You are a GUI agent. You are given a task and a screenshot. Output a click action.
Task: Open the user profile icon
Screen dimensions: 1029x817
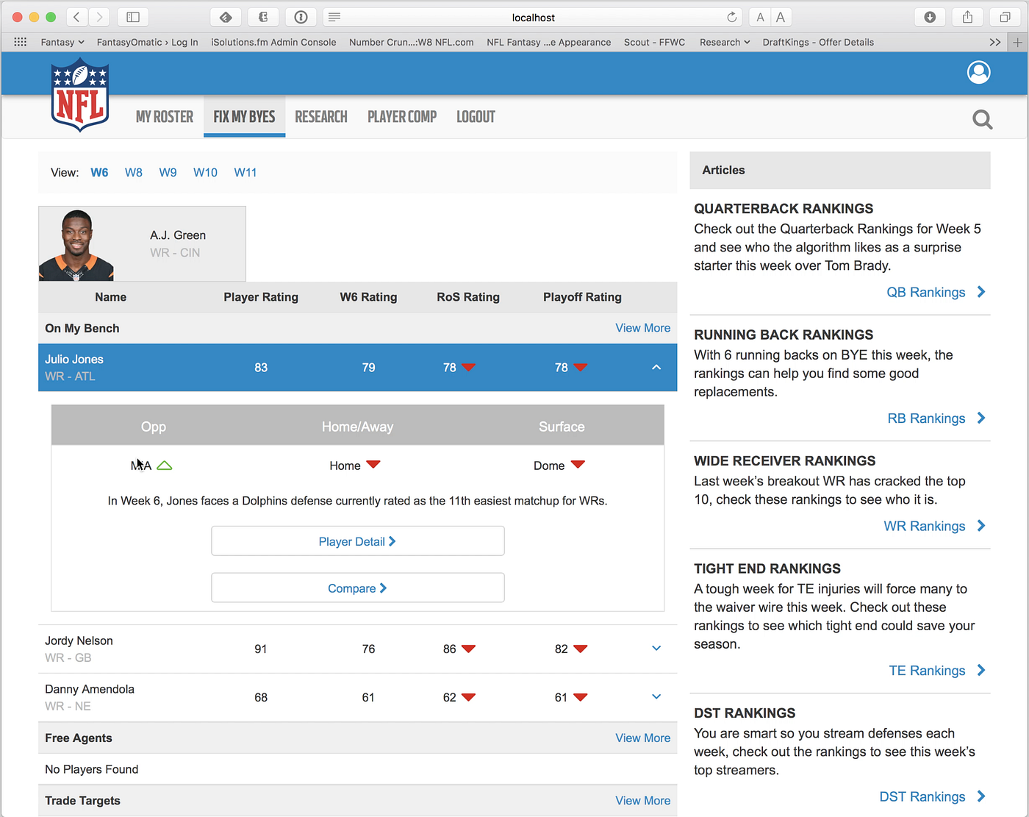pos(978,72)
